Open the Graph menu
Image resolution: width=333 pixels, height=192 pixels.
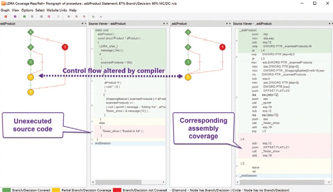pos(5,10)
